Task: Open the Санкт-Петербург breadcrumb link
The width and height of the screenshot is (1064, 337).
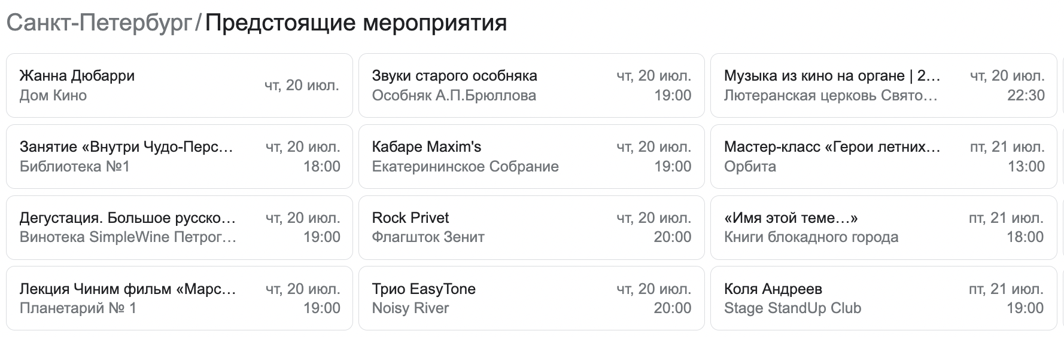Action: (x=99, y=23)
